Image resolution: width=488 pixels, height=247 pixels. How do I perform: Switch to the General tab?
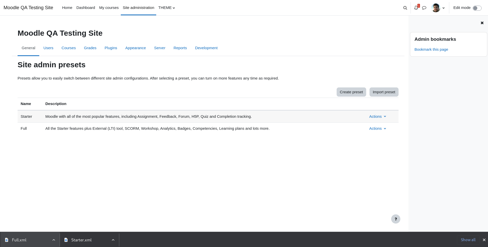click(x=28, y=48)
